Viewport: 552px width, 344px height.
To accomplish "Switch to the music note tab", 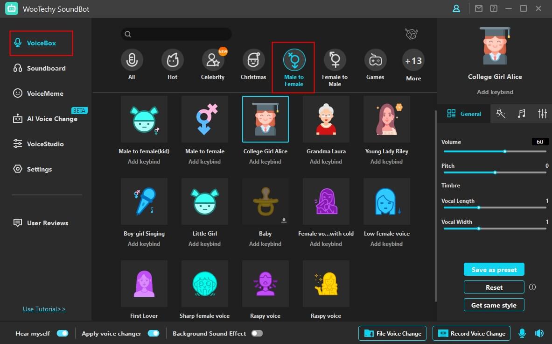I will click(x=521, y=114).
